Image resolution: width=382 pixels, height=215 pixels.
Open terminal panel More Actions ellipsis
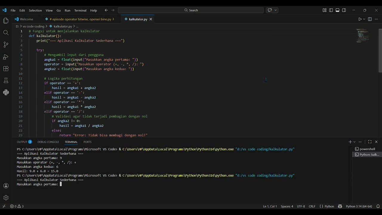(x=360, y=142)
